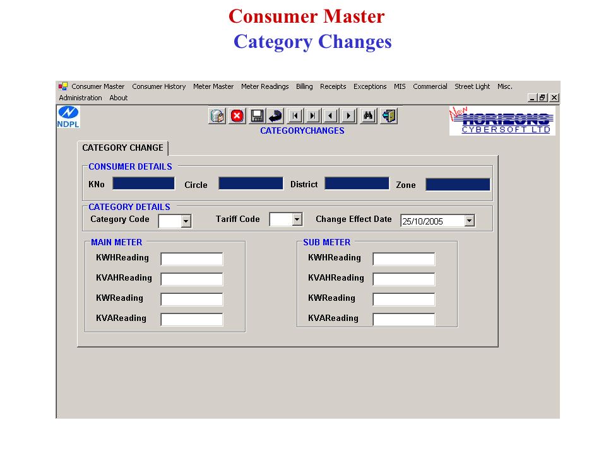Go to the last record
The width and height of the screenshot is (606, 454).
(x=312, y=116)
